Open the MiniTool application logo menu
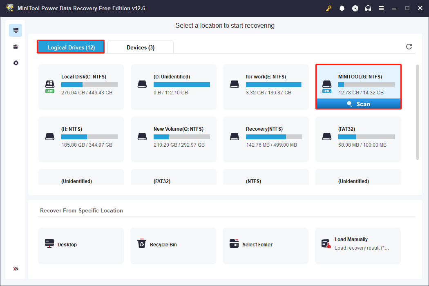 (9, 8)
